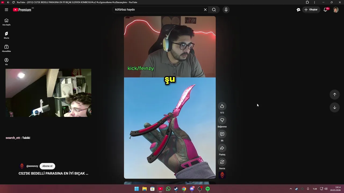Click the Short title 'CS2'DE BEDELLİ PARASINA'
The height and width of the screenshot is (193, 344).
coord(53,173)
